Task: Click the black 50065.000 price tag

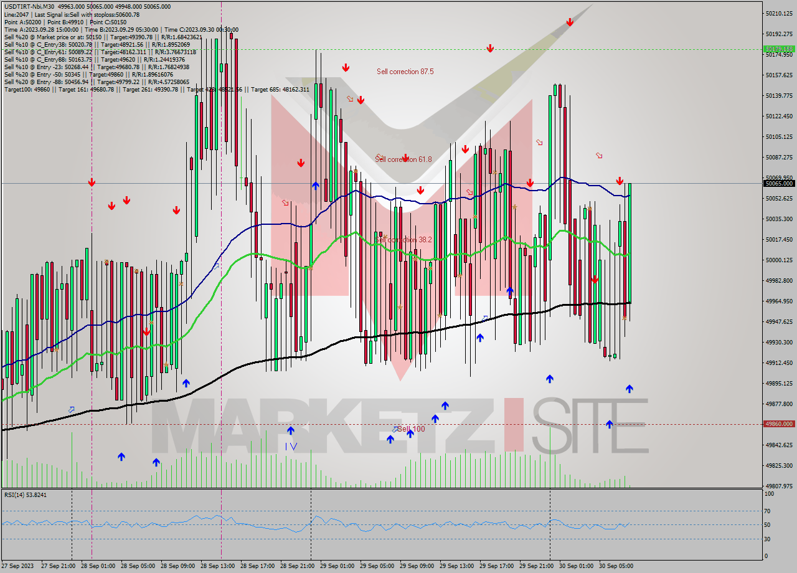Action: point(780,184)
